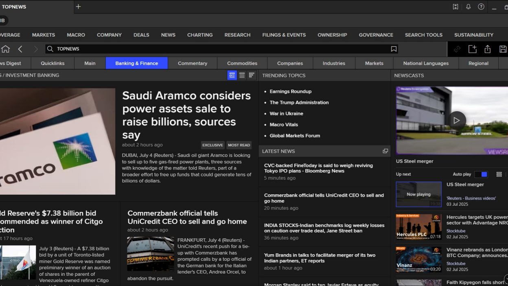
Task: Open the COMPANY menu
Action: [x=109, y=35]
